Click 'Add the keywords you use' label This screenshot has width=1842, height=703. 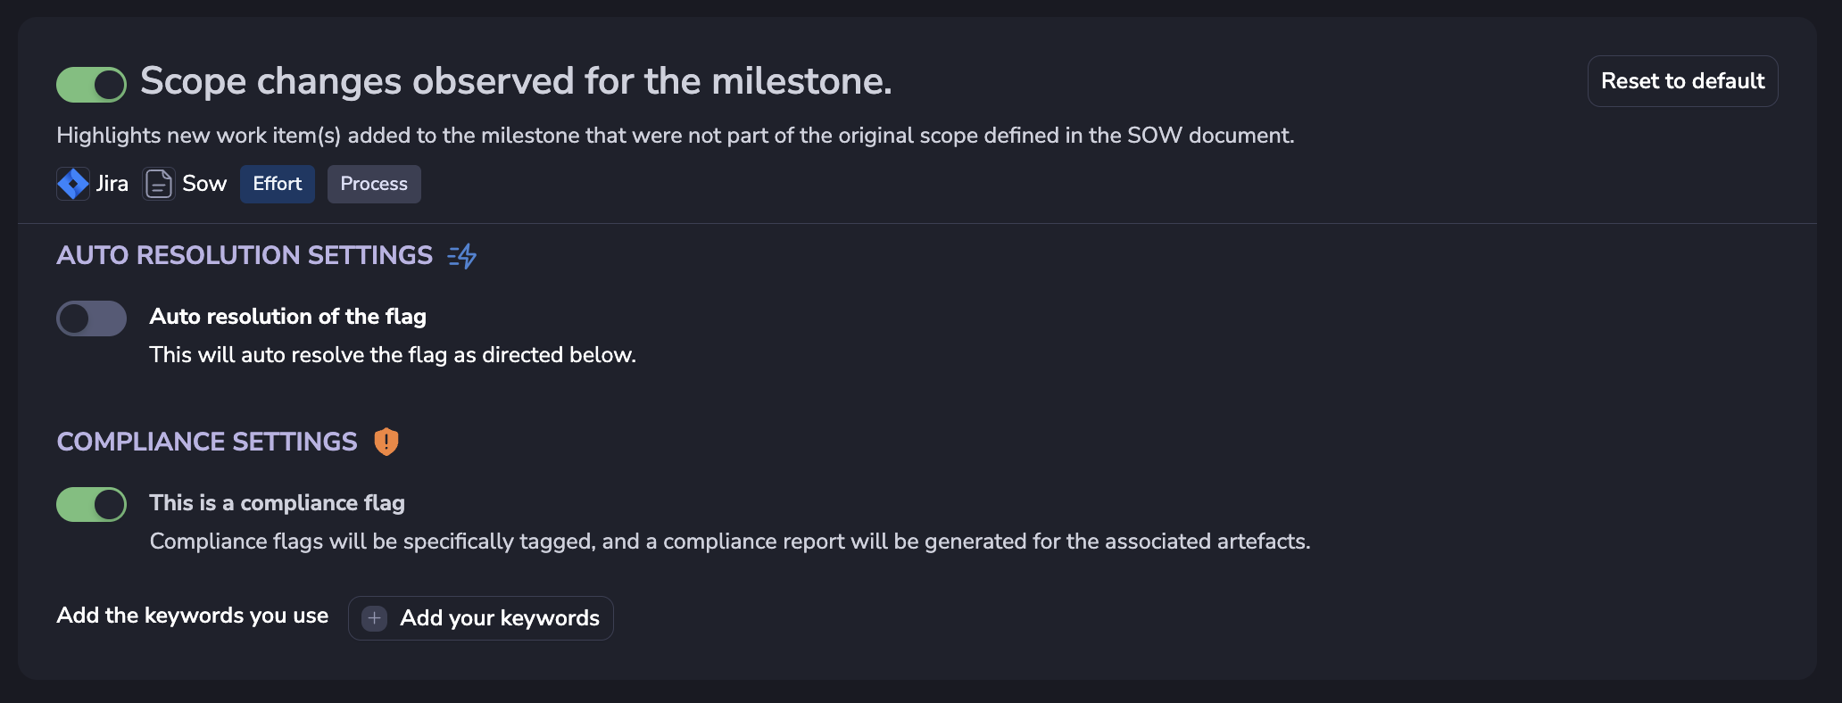click(192, 616)
